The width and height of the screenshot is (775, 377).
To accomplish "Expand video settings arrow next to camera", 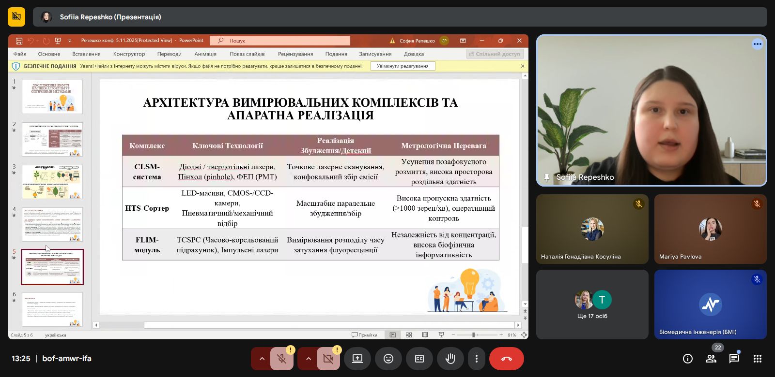I will (x=308, y=359).
